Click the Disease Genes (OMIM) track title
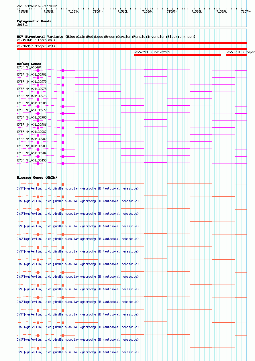 point(37,177)
